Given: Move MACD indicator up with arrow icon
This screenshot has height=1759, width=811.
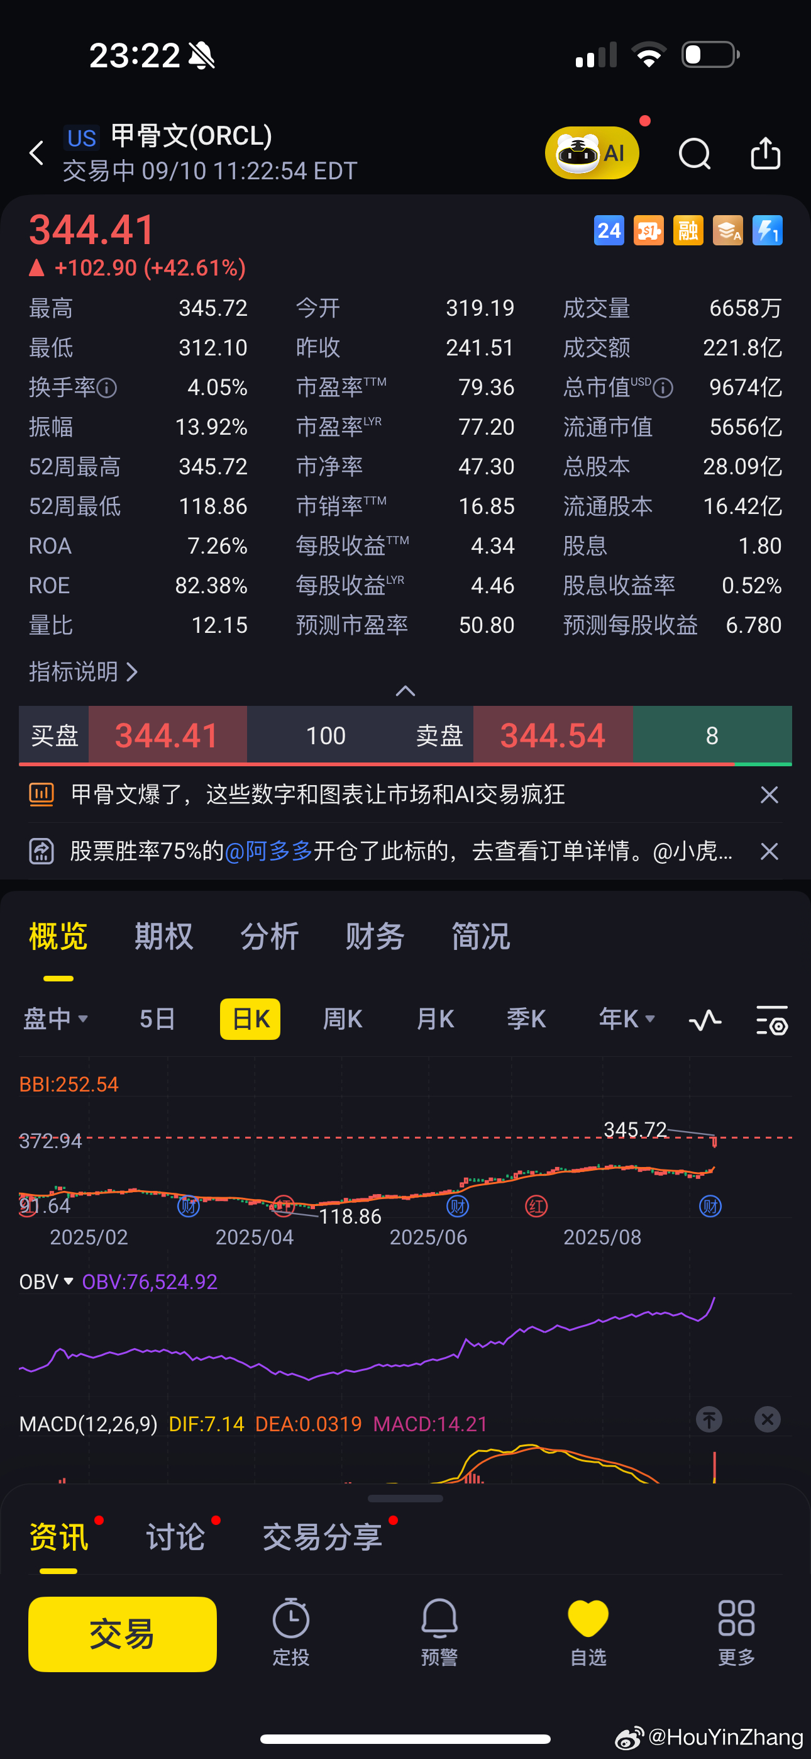Looking at the screenshot, I should point(709,1419).
